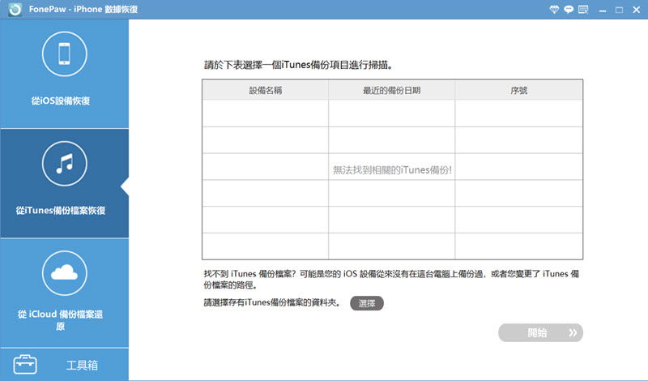Open 工具箱 from the sidebar bottom

(81, 365)
